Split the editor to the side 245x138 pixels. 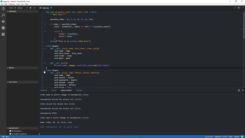238,8
